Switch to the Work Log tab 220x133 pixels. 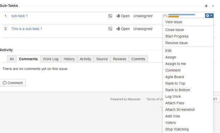(51, 59)
